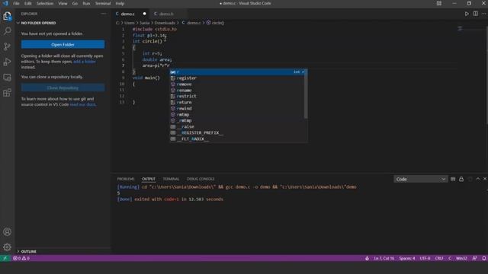The image size is (488, 274).
Task: Open editor More Actions ellipsis
Action: pos(483,14)
